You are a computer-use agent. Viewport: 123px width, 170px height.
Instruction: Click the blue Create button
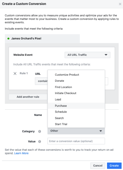(x=114, y=166)
